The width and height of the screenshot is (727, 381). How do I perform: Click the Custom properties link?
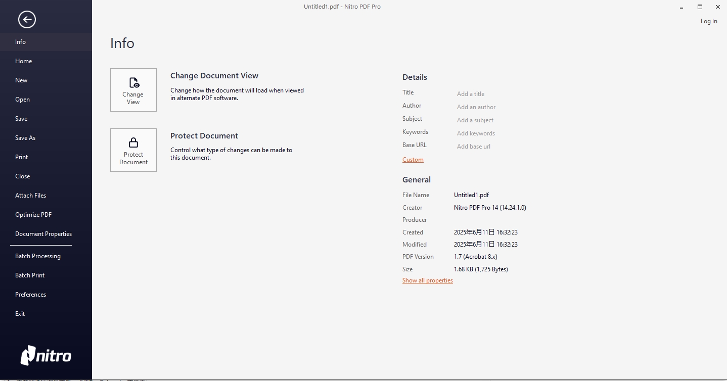(x=413, y=160)
